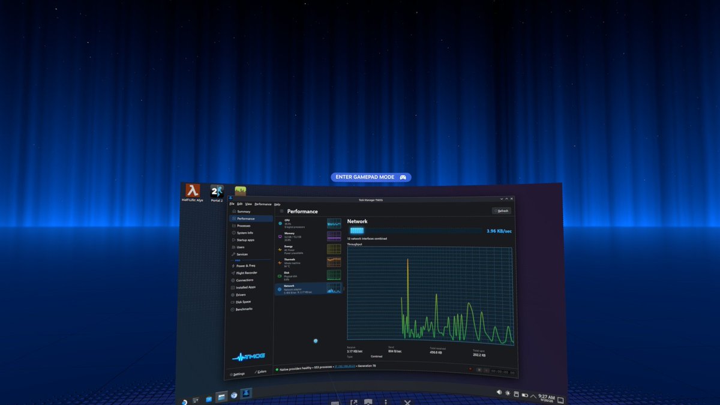Click the Network throughput graph
This screenshot has height=405, width=720.
pyautogui.click(x=431, y=296)
